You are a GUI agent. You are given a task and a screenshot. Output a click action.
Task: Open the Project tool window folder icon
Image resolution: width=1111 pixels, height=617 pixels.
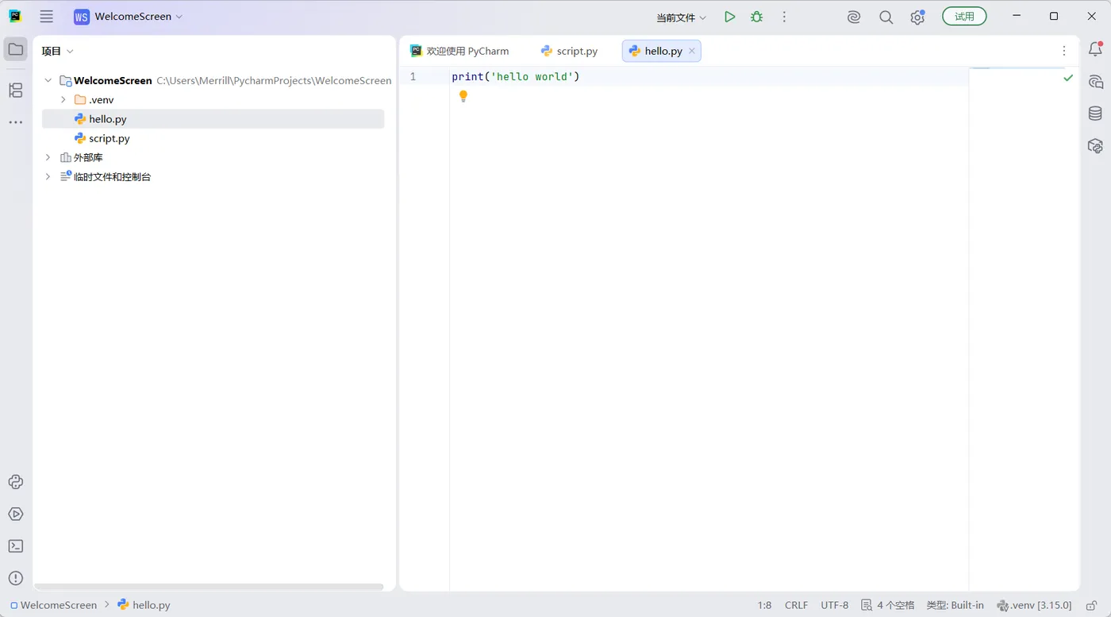coord(16,49)
